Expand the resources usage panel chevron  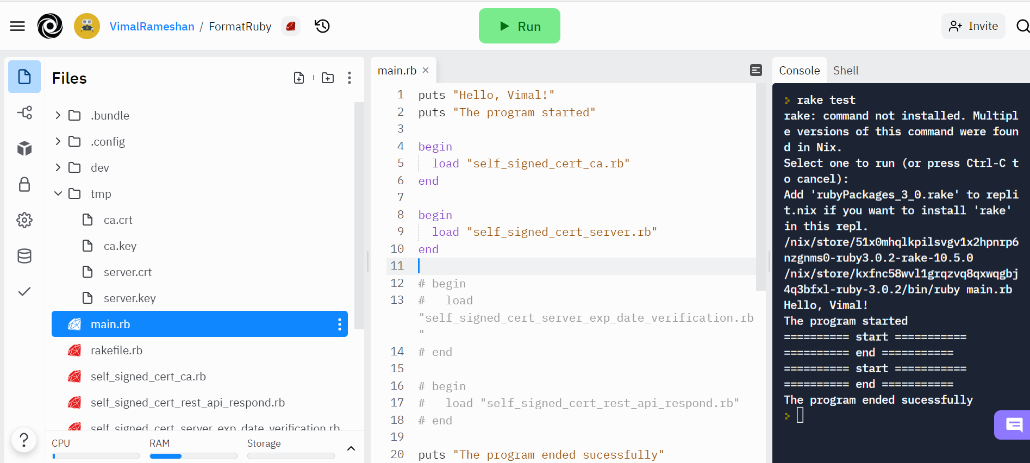[x=351, y=448]
